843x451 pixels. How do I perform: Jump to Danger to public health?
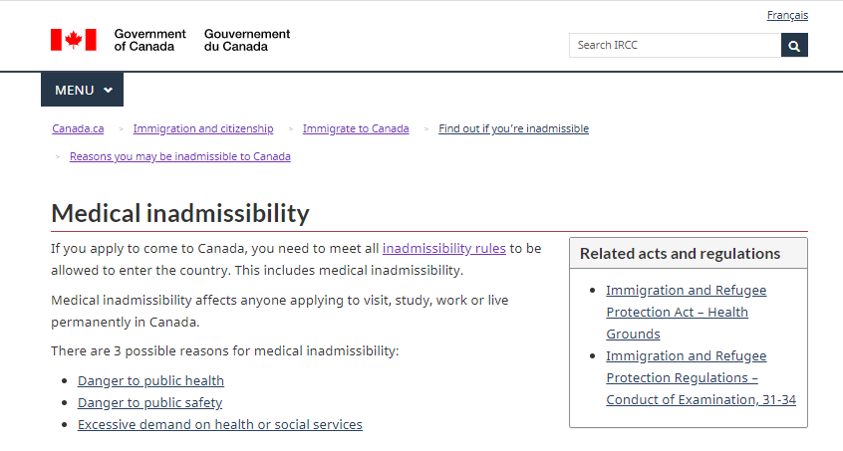(150, 380)
